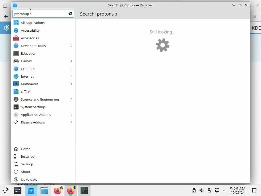
Task: Click the All Applications grid icon
Action: point(16,23)
